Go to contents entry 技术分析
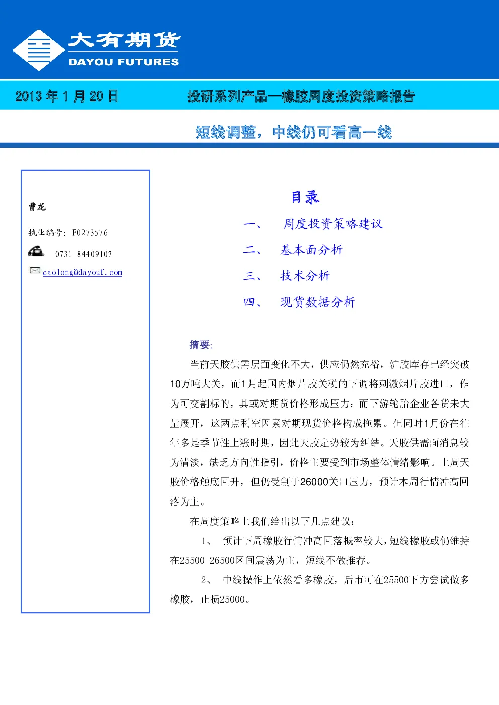This screenshot has width=499, height=705. [305, 276]
